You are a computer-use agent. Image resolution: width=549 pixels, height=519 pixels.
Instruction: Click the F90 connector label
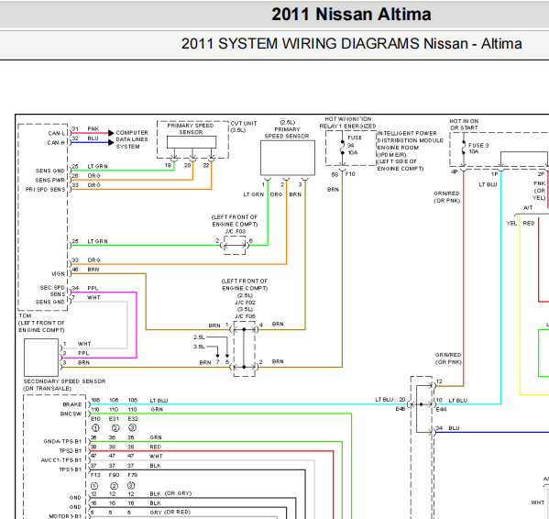click(x=114, y=475)
